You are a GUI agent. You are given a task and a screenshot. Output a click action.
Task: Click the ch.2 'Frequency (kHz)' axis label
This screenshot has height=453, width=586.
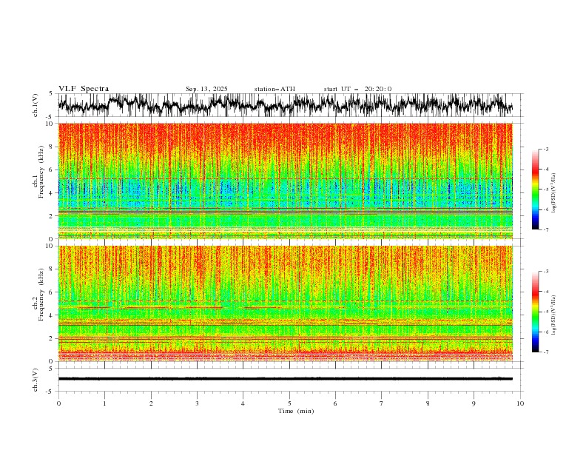41,294
